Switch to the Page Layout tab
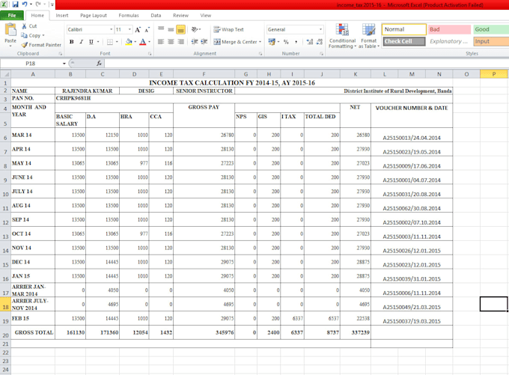The width and height of the screenshot is (509, 375). coord(94,15)
